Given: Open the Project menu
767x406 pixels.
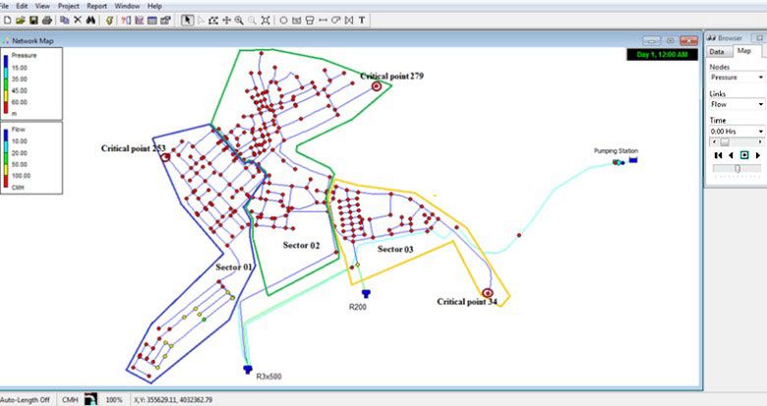Looking at the screenshot, I should point(69,6).
